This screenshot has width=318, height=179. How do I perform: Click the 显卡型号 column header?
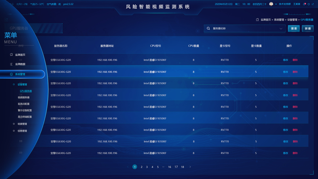click(x=225, y=46)
